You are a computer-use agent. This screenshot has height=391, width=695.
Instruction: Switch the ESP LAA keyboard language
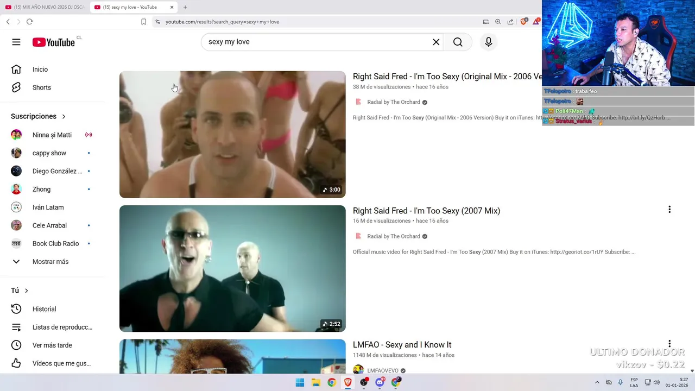click(x=634, y=382)
